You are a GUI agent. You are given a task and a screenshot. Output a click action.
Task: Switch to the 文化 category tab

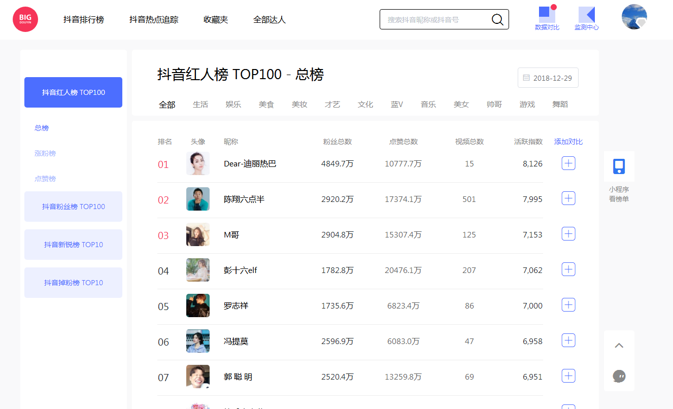coord(365,105)
